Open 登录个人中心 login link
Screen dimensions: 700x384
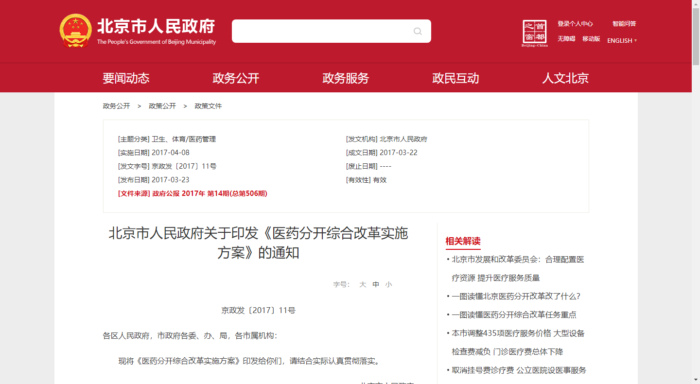click(575, 24)
